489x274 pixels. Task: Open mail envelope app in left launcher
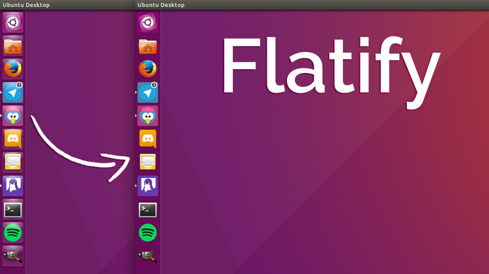(13, 162)
